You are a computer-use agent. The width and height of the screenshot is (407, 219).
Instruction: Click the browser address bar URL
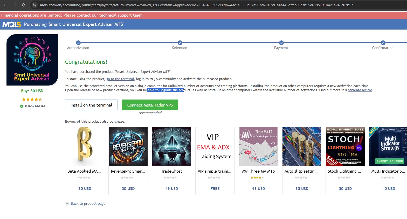(x=196, y=5)
